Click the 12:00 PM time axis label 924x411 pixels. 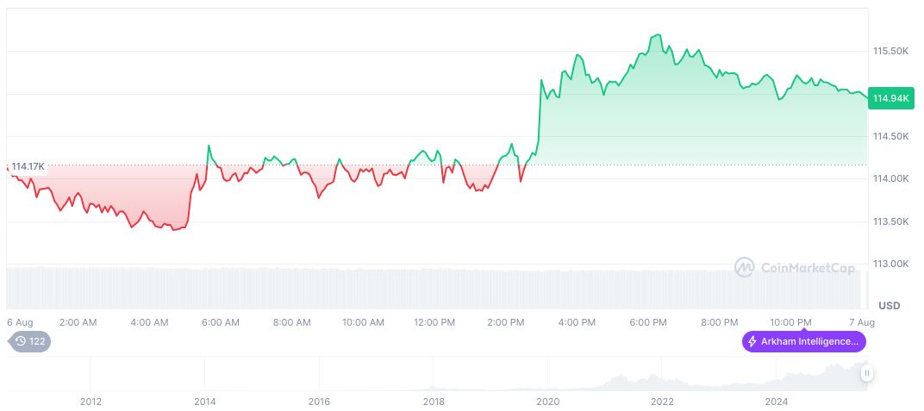click(x=434, y=322)
